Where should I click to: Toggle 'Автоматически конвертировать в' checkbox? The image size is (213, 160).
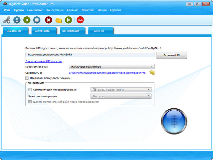click(30, 90)
